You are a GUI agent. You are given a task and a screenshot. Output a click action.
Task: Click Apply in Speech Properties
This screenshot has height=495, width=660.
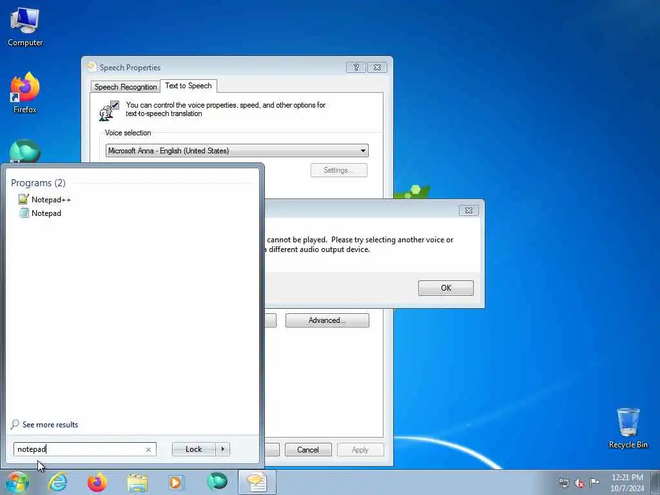(360, 449)
